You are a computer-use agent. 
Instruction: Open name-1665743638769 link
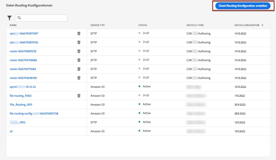(x=23, y=78)
